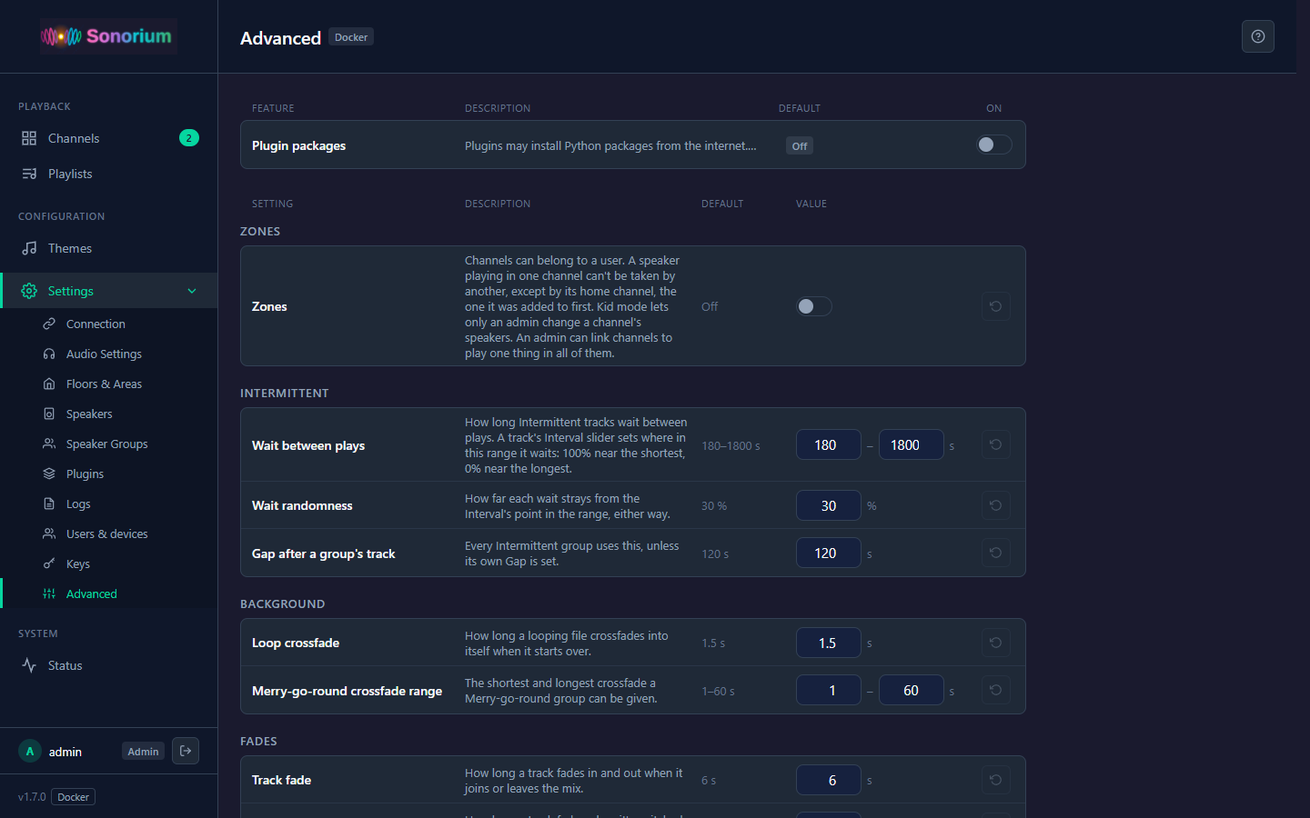Edit the Wait between plays minimum field
The image size is (1310, 818).
[x=829, y=444]
